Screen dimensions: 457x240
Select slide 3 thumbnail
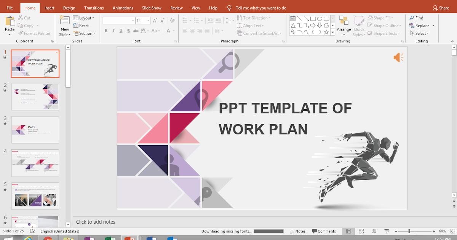35,130
